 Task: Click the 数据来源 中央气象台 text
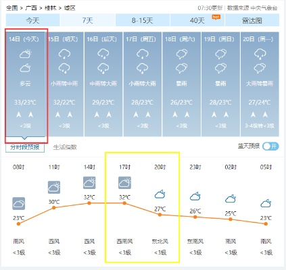(x=252, y=8)
